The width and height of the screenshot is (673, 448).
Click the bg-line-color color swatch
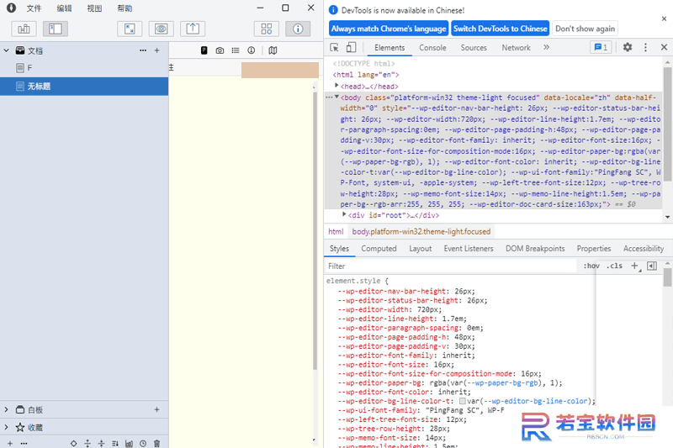coord(462,401)
